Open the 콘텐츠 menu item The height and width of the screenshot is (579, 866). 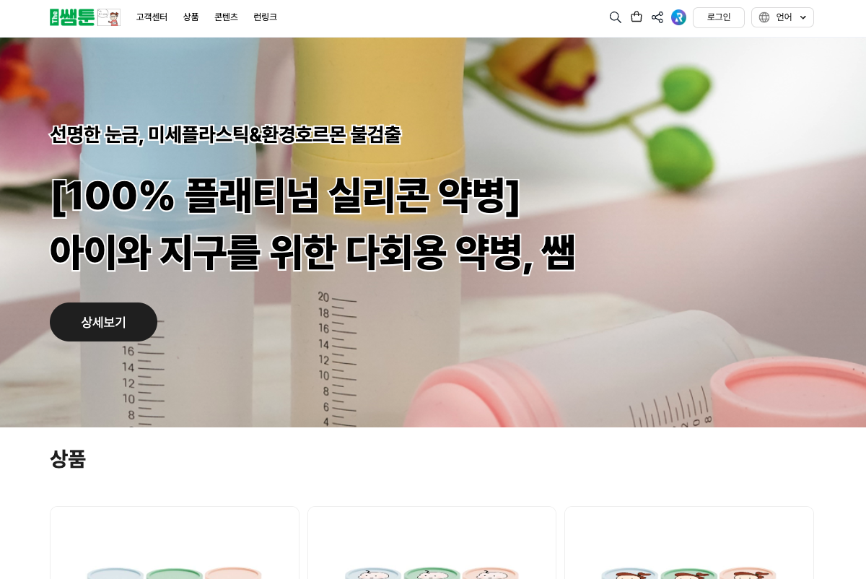[x=226, y=17]
